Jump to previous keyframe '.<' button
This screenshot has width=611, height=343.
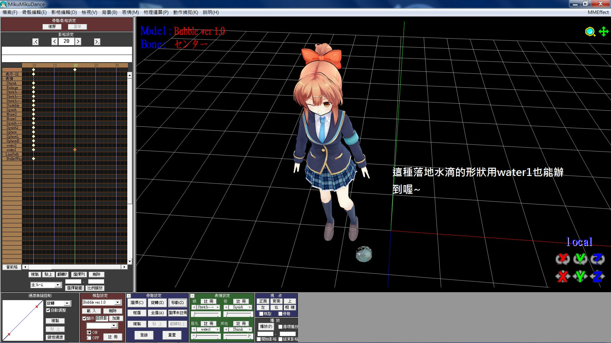[x=35, y=42]
